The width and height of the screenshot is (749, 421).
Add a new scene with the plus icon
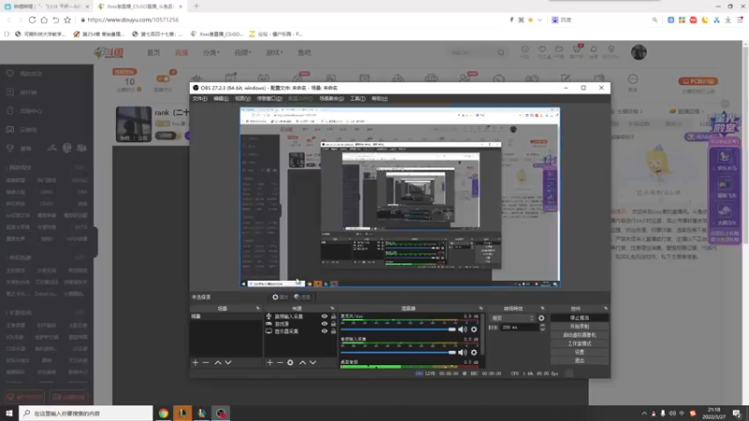[x=196, y=363]
